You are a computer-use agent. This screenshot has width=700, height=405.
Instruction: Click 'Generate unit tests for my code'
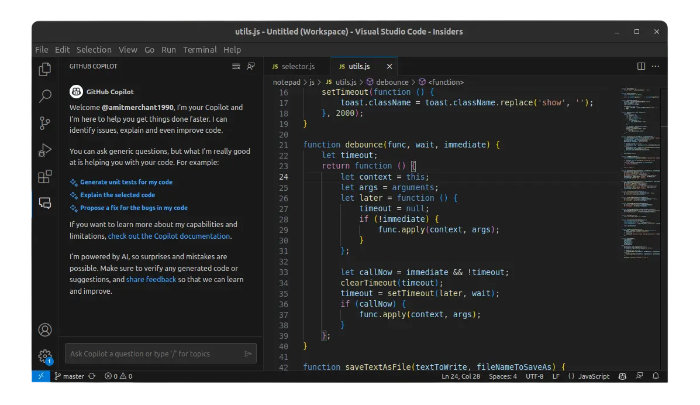[x=126, y=182]
